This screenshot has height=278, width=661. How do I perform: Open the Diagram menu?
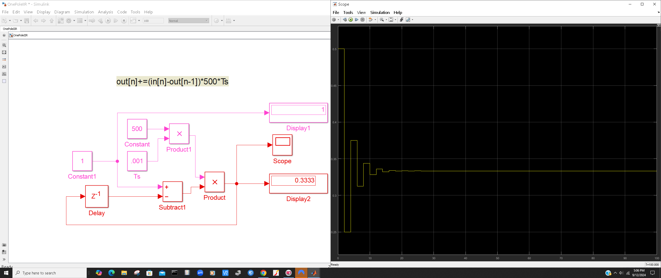point(62,12)
